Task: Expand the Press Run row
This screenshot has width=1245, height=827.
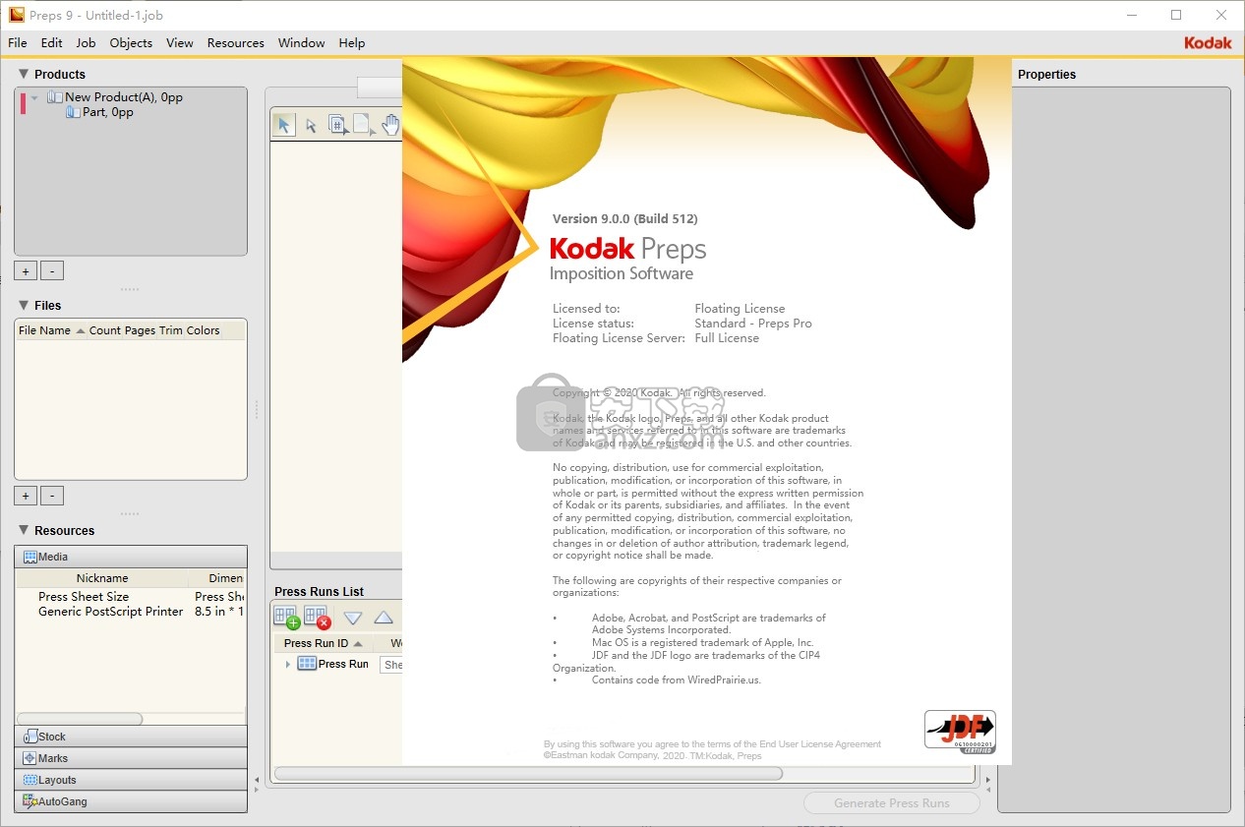Action: 288,665
